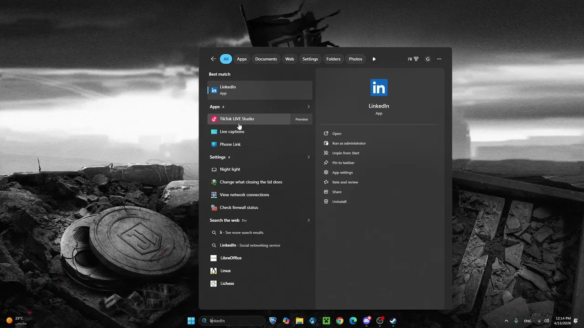The width and height of the screenshot is (584, 328).
Task: Switch to the Photos filter tab
Action: [x=355, y=59]
